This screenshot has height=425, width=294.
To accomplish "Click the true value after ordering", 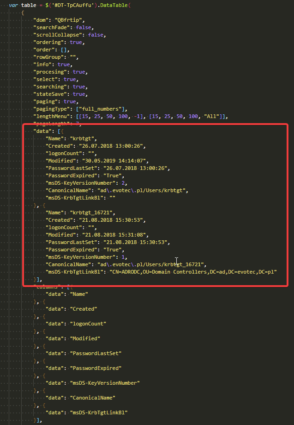I will 76,42.
